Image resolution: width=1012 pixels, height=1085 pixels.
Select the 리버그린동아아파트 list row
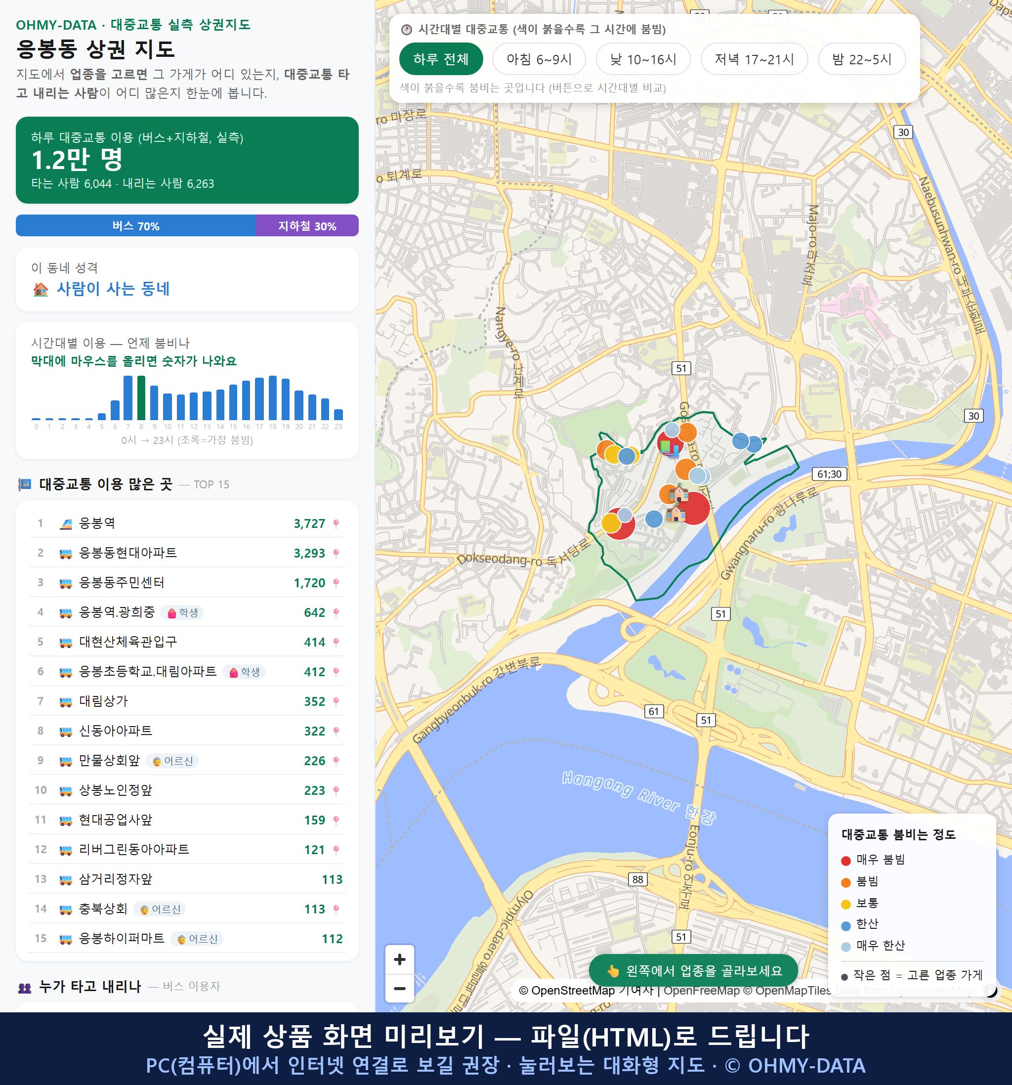pyautogui.click(x=187, y=850)
